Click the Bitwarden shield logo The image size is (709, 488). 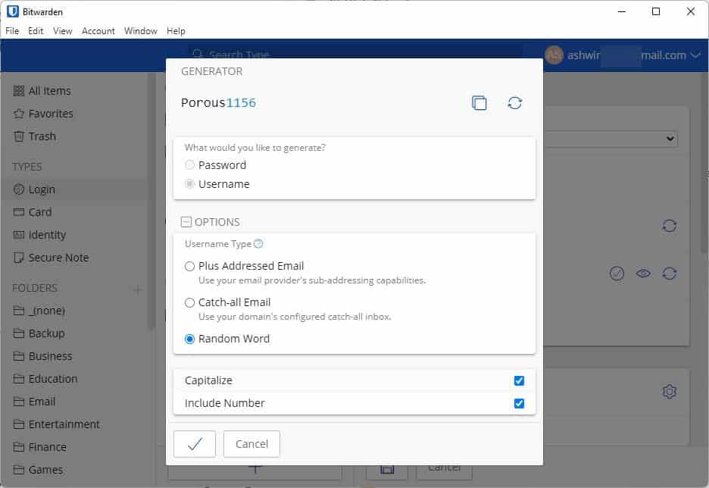pyautogui.click(x=13, y=11)
